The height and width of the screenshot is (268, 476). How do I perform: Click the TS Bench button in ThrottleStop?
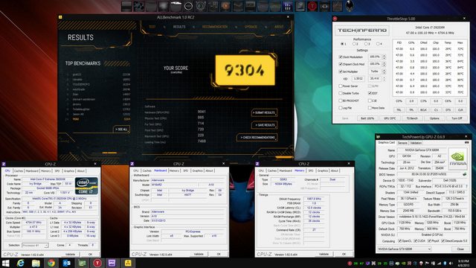(412, 118)
